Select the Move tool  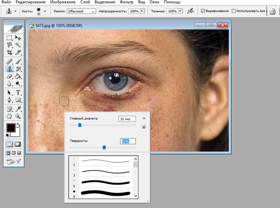click(18, 38)
